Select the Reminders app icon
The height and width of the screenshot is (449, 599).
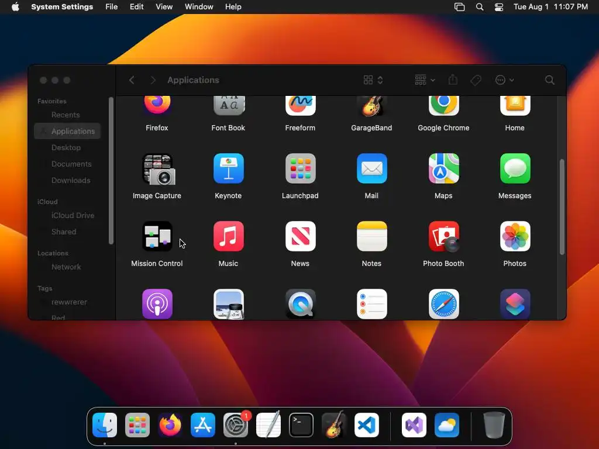371,304
